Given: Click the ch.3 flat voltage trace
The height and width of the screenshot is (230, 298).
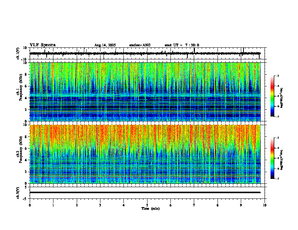Looking at the screenshot, I should point(145,192).
